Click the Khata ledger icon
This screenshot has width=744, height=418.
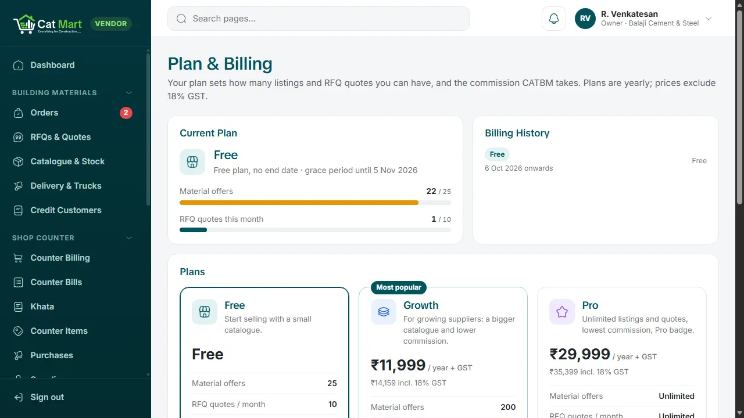coord(19,307)
